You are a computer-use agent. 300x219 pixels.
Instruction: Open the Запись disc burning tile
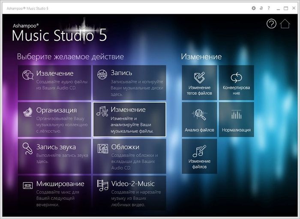pos(129,82)
